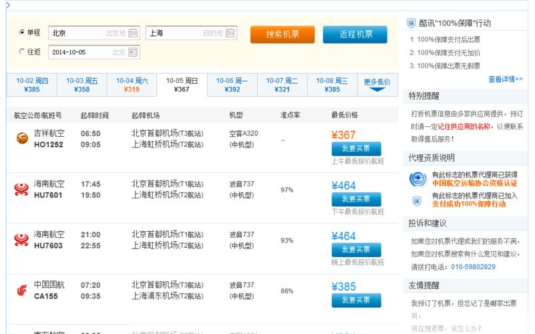Open the selector icon in the 北京 departure field
This screenshot has width=535, height=334.
click(x=133, y=33)
